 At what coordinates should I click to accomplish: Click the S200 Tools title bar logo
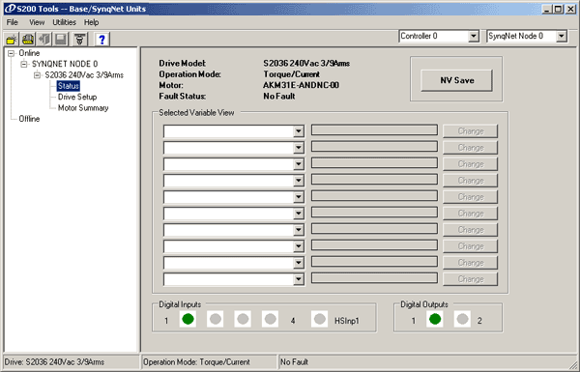pyautogui.click(x=10, y=9)
